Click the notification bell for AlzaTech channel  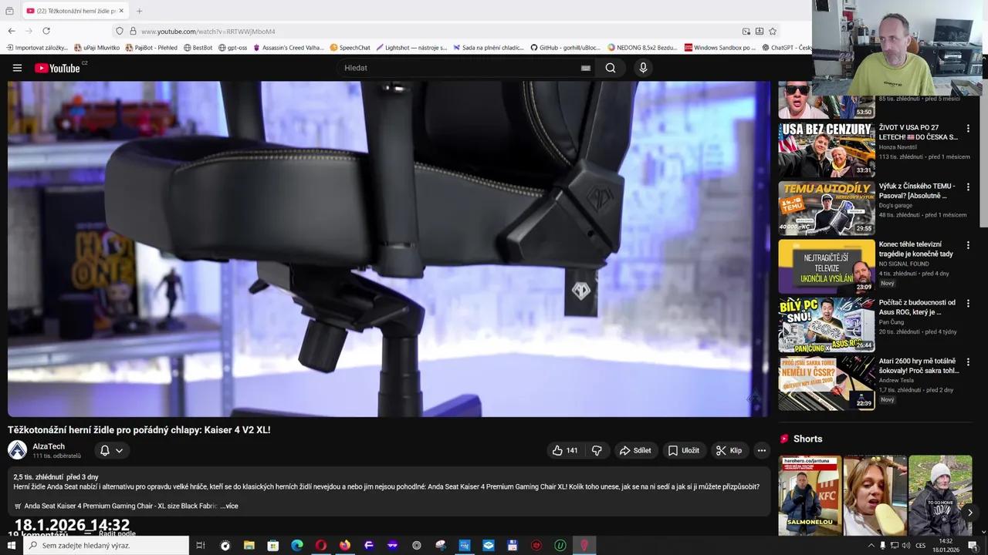(x=104, y=450)
